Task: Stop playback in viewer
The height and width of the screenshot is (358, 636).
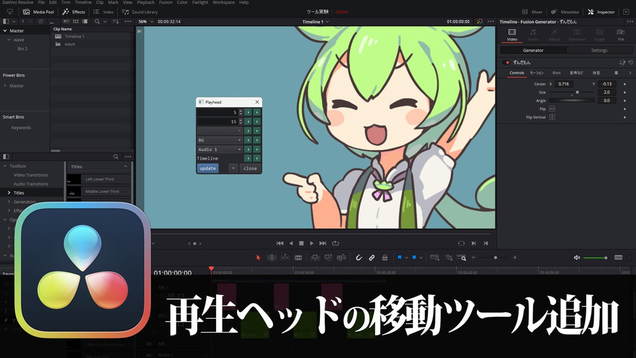Action: pyautogui.click(x=301, y=243)
